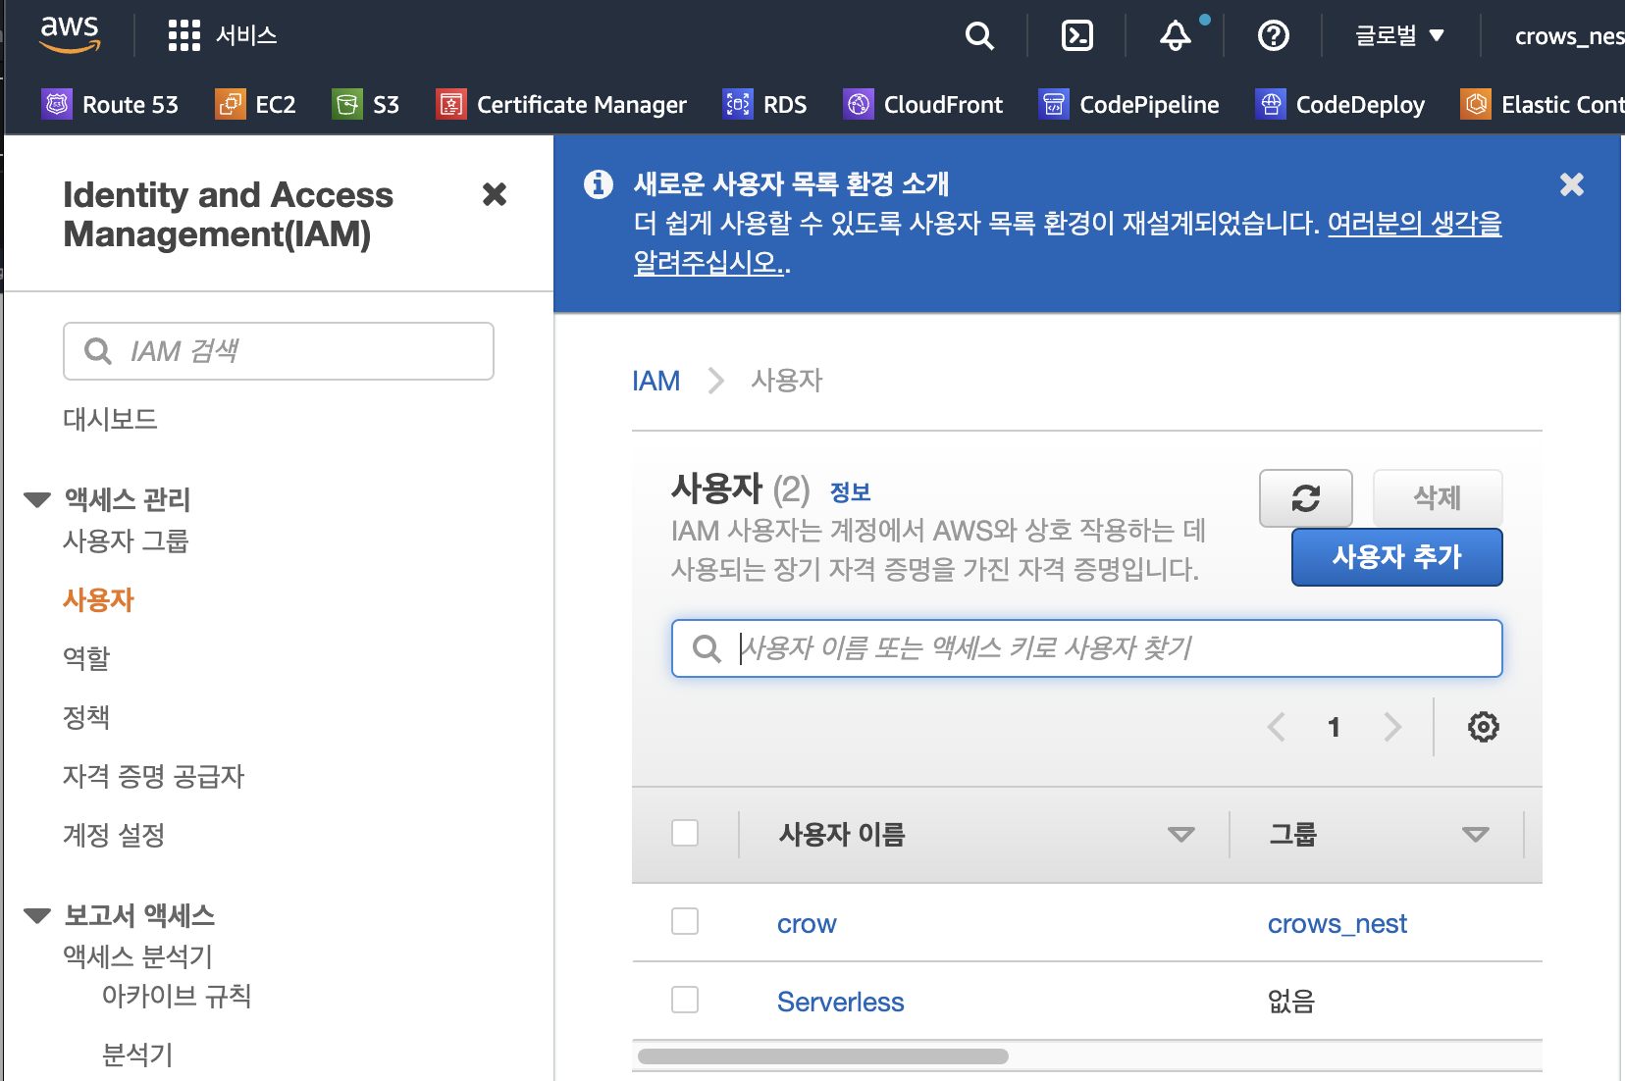Image resolution: width=1625 pixels, height=1081 pixels.
Task: Open the help question mark icon
Action: click(1274, 36)
